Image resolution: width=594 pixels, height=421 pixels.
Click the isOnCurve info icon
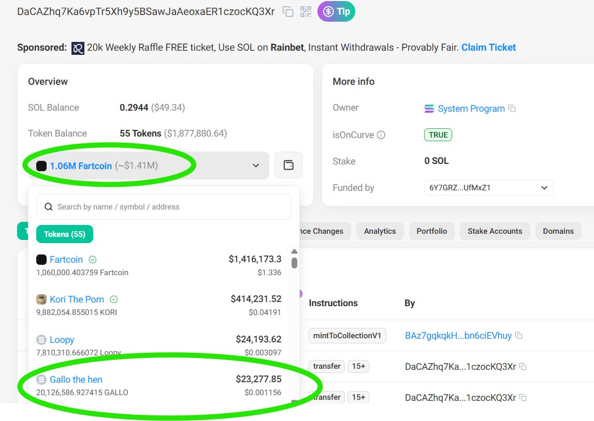coord(381,134)
